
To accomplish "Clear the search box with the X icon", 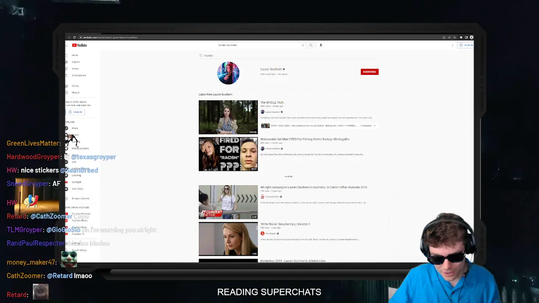I will (302, 45).
